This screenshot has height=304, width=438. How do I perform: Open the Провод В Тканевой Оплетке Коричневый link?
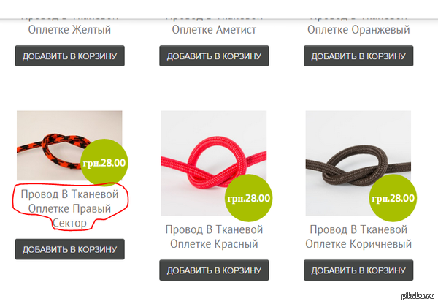pyautogui.click(x=358, y=237)
